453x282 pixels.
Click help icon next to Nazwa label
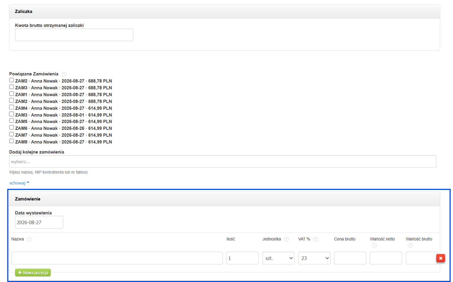click(29, 239)
